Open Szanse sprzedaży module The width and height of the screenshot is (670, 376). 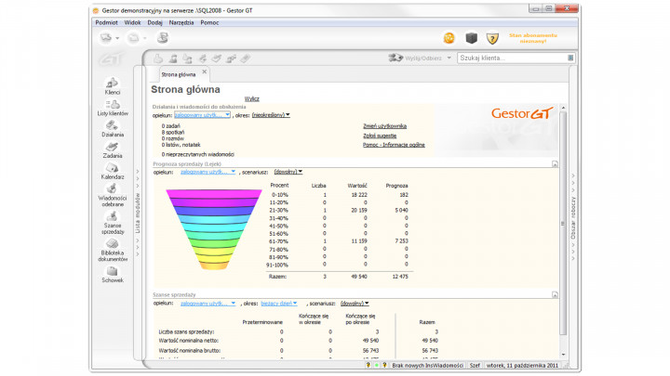click(113, 221)
